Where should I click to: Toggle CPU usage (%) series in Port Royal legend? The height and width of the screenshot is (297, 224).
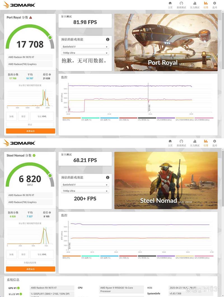[147, 119]
